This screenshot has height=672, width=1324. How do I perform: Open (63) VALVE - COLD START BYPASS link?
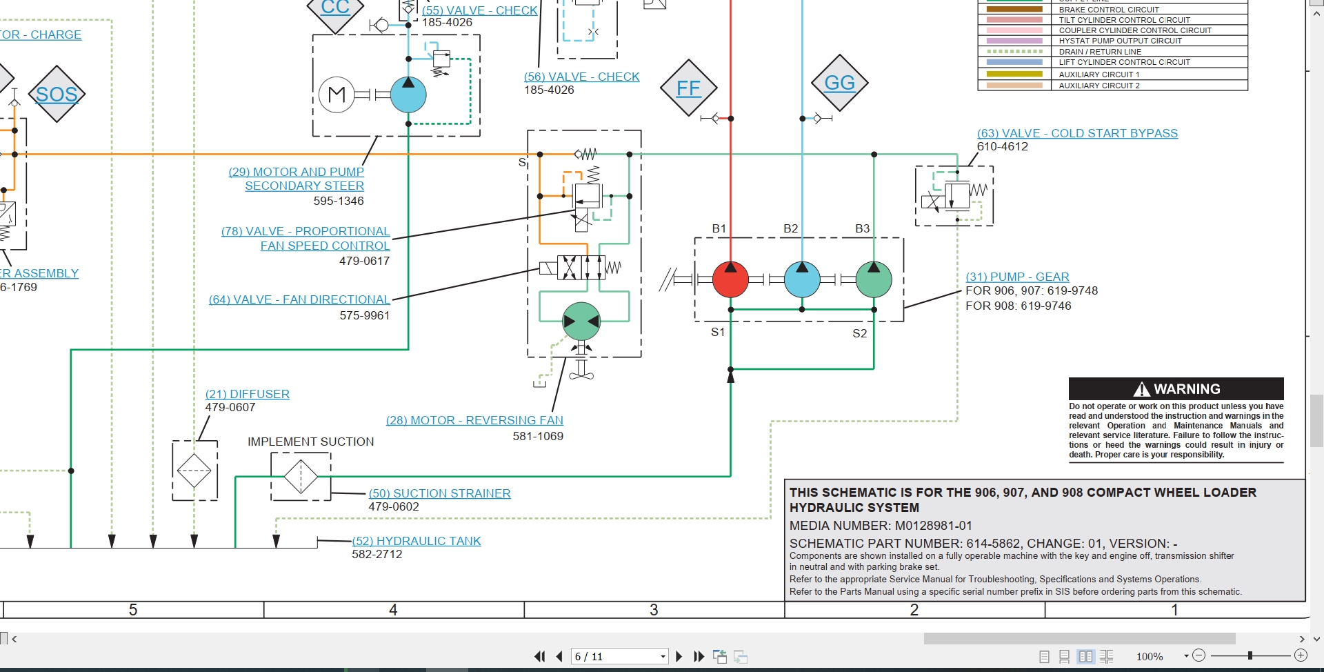coord(1077,133)
